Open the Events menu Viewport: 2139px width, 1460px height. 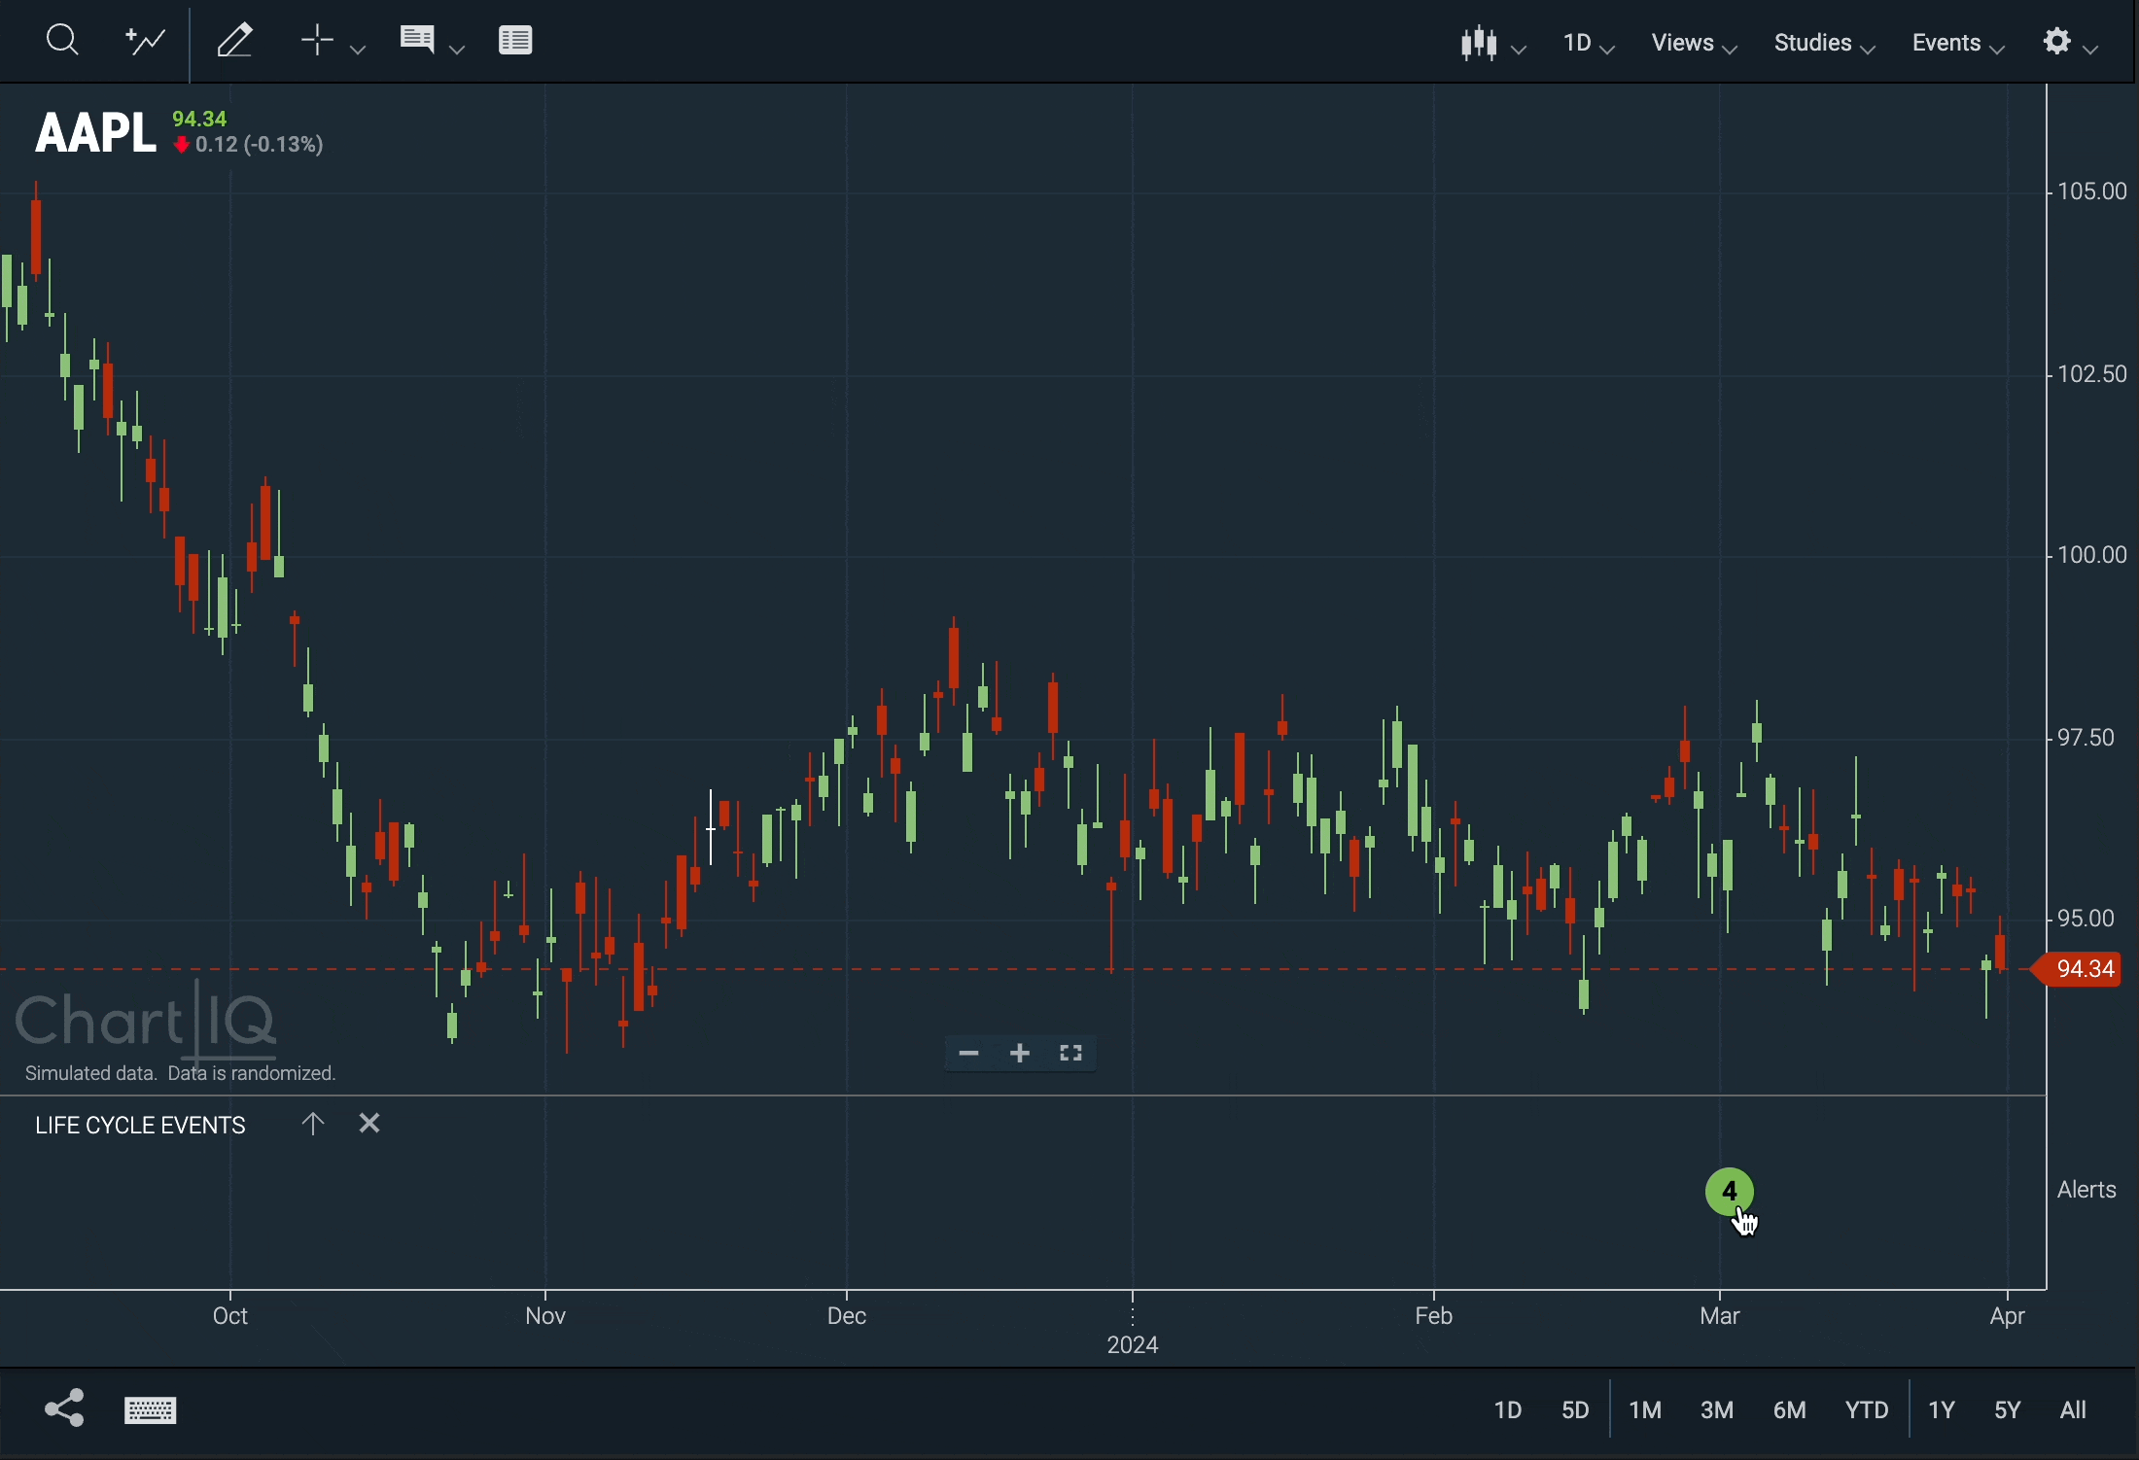point(1958,44)
